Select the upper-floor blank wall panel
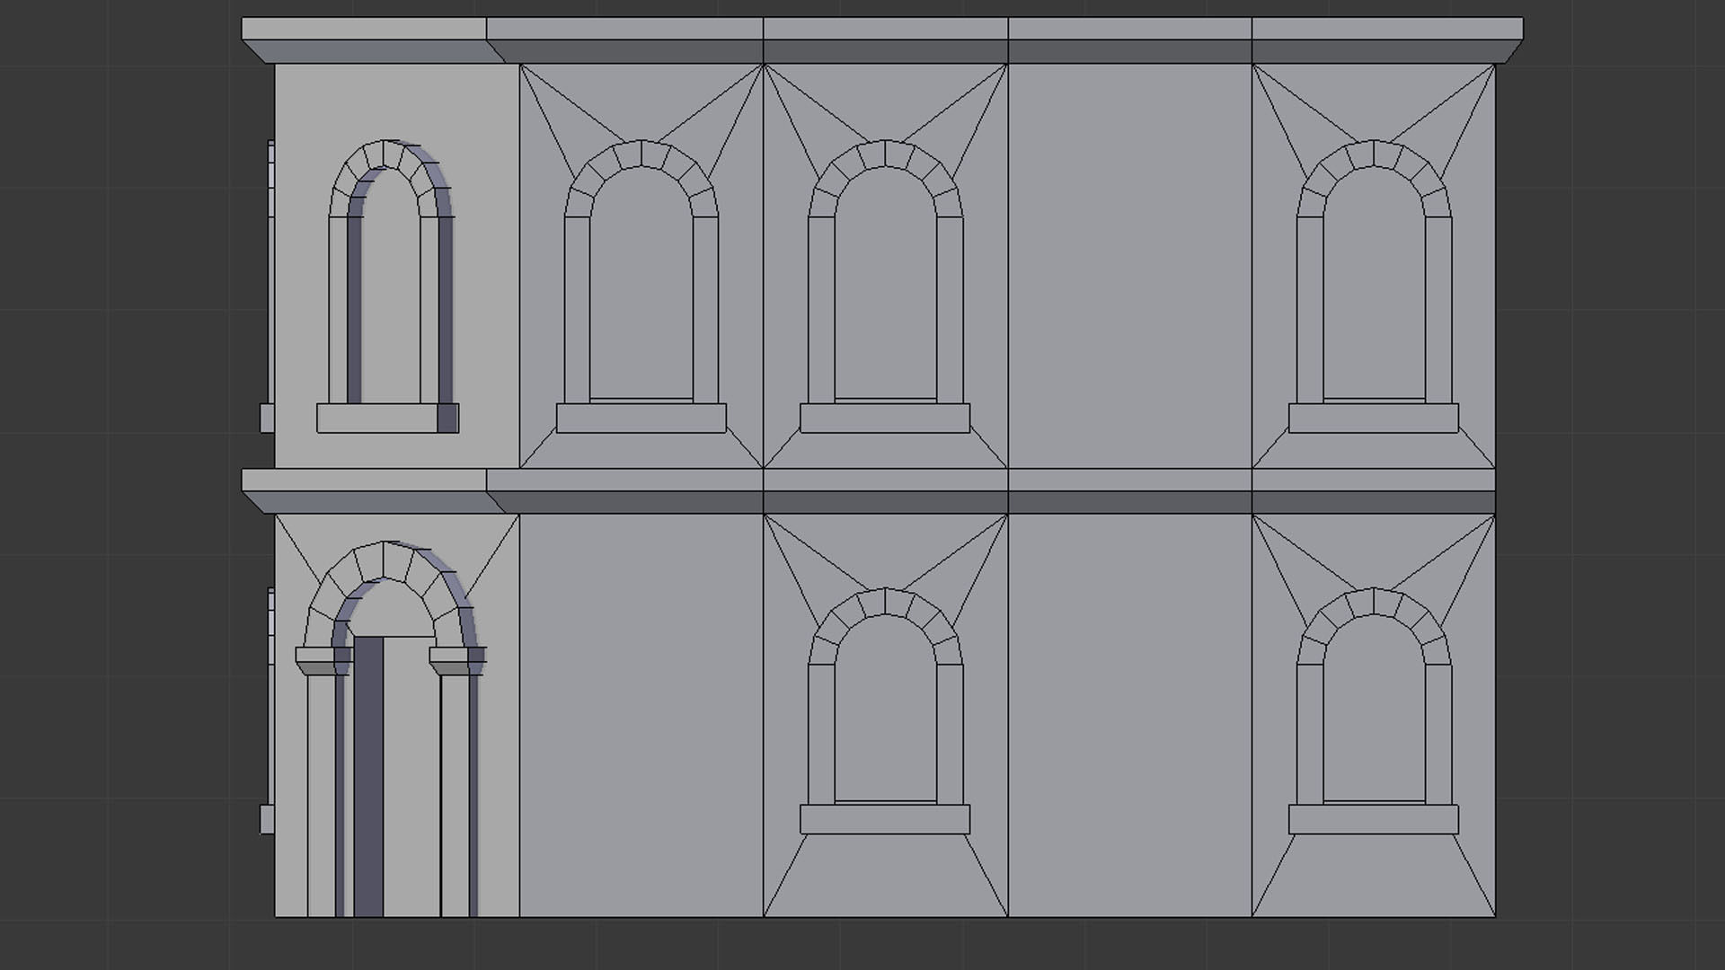The height and width of the screenshot is (970, 1725). click(x=1129, y=266)
